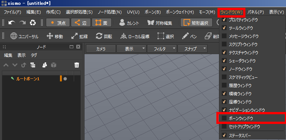Close the ノード panel
Screen dimensions: 286x140
click(x=78, y=47)
